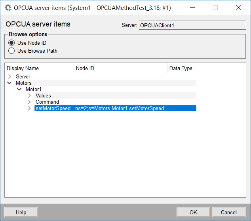Select the Use Node ID radio button
This screenshot has height=221, width=251.
[x=12, y=43]
